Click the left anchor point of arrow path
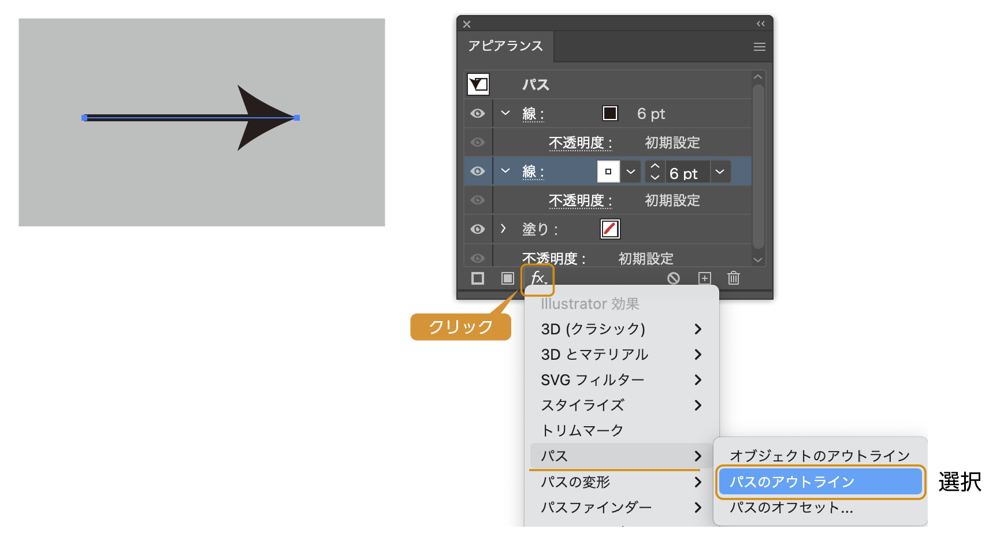This screenshot has width=989, height=544. [84, 118]
